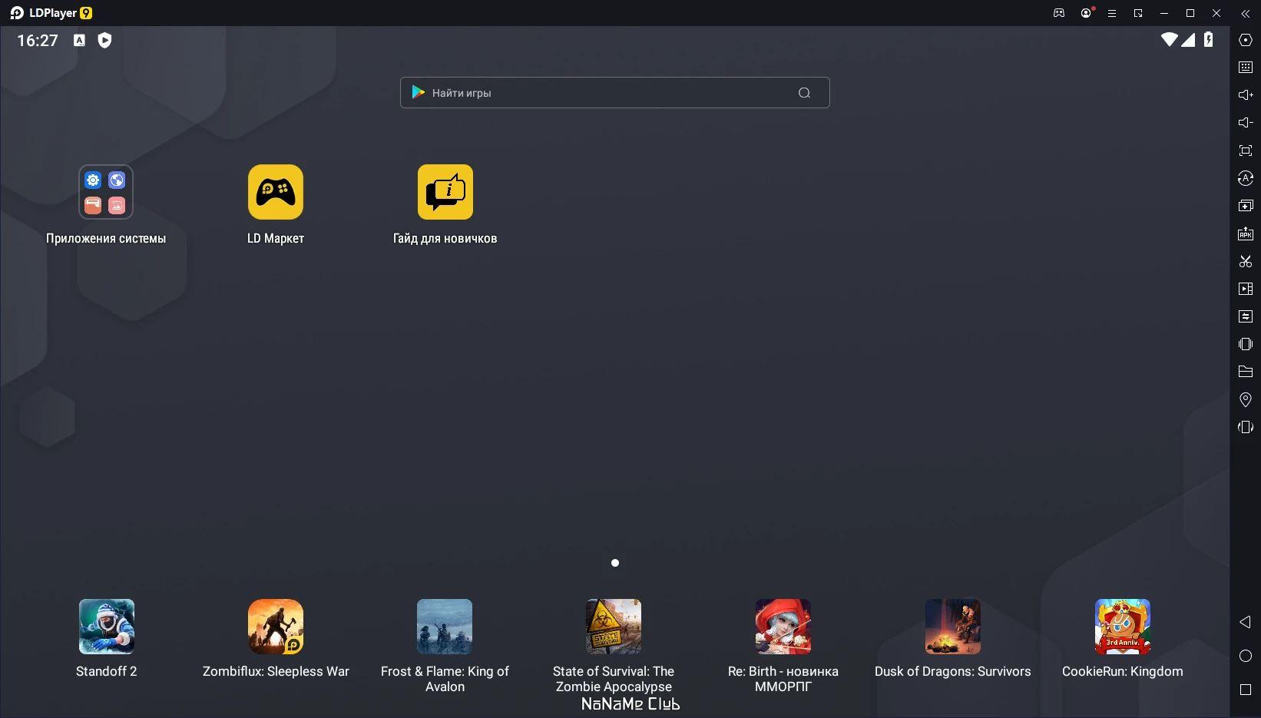Open the hamburger menu in title bar

[x=1111, y=13]
